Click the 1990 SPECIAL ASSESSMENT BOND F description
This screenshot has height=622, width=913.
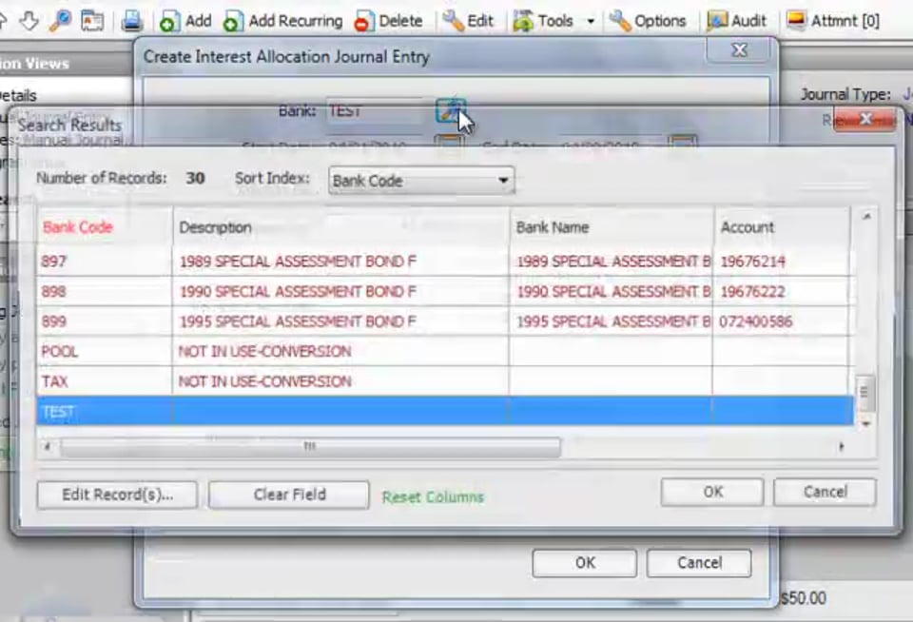pyautogui.click(x=298, y=291)
